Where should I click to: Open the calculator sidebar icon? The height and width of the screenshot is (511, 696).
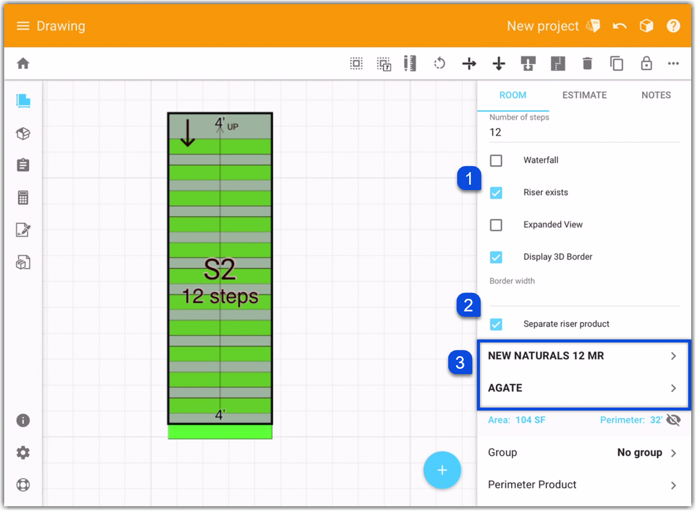23,198
